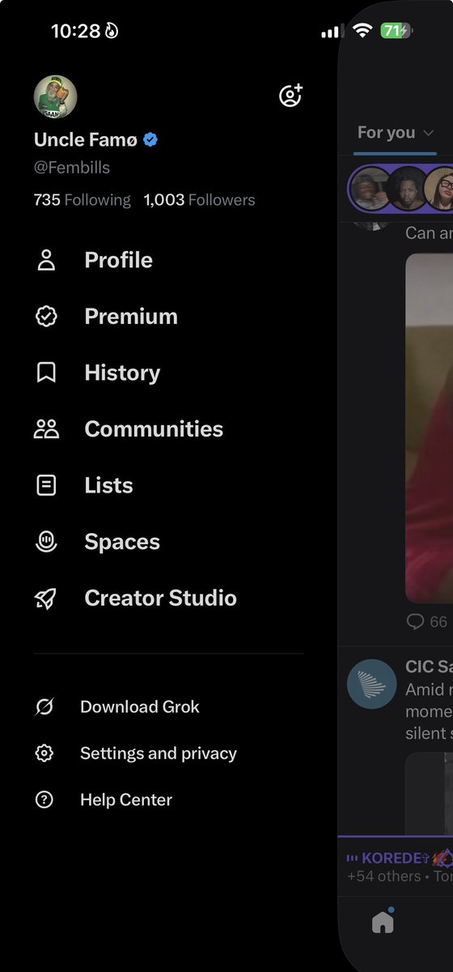Tap the live Spaces avatars bar
Viewport: 453px width, 972px height.
point(402,189)
